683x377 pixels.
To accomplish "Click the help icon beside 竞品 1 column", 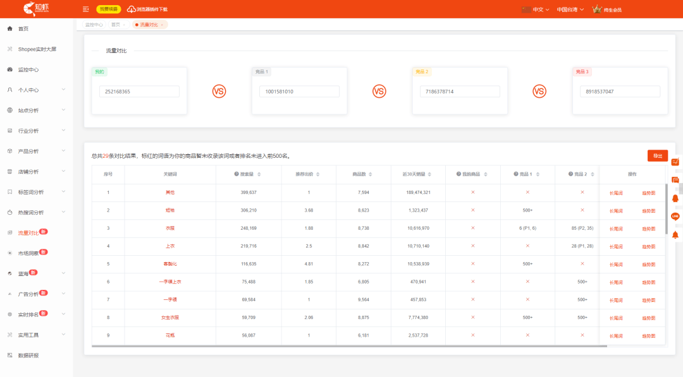I will pyautogui.click(x=516, y=174).
